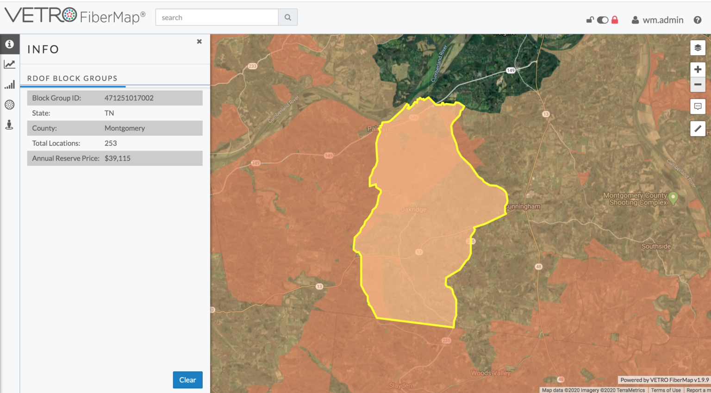Click the red locked padlock icon

click(x=614, y=20)
